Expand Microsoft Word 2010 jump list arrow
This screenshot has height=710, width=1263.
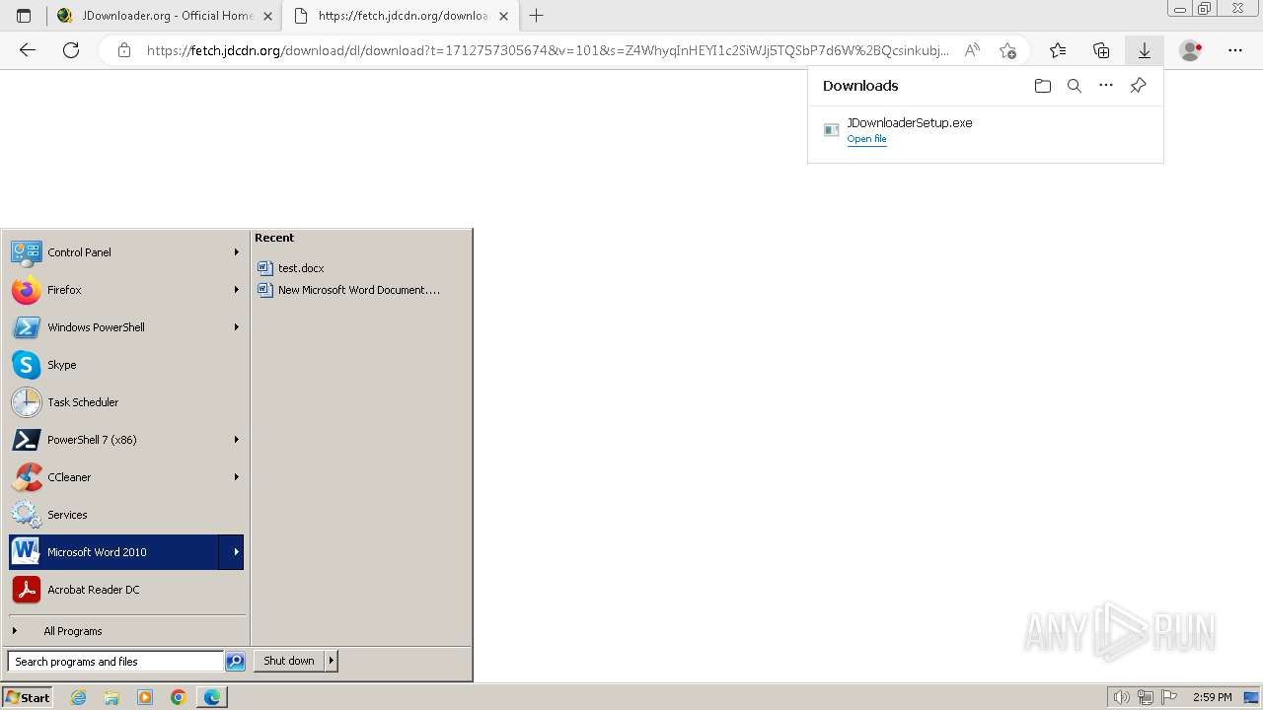click(232, 552)
